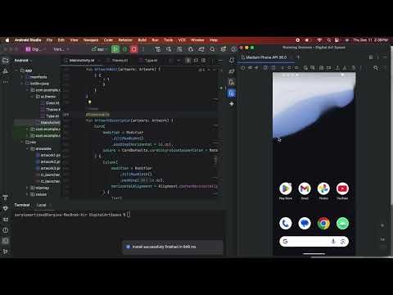
Task: Switch to the Type.kt editor tab
Action: pyautogui.click(x=151, y=61)
